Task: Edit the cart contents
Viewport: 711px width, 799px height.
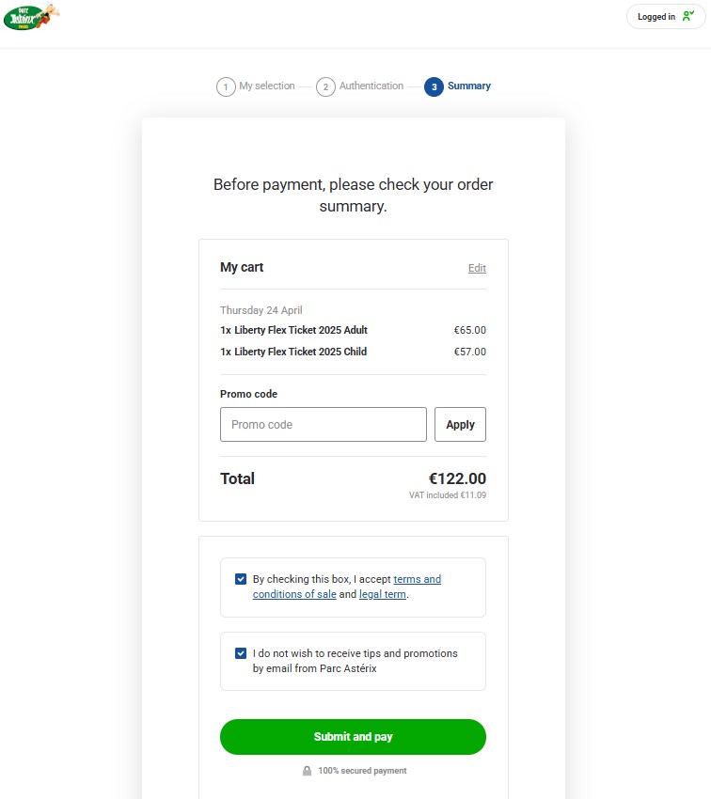Action: tap(477, 268)
